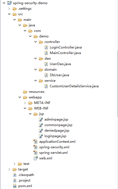
Task: Select the UserDao.java label
Action: pyautogui.click(x=60, y=64)
